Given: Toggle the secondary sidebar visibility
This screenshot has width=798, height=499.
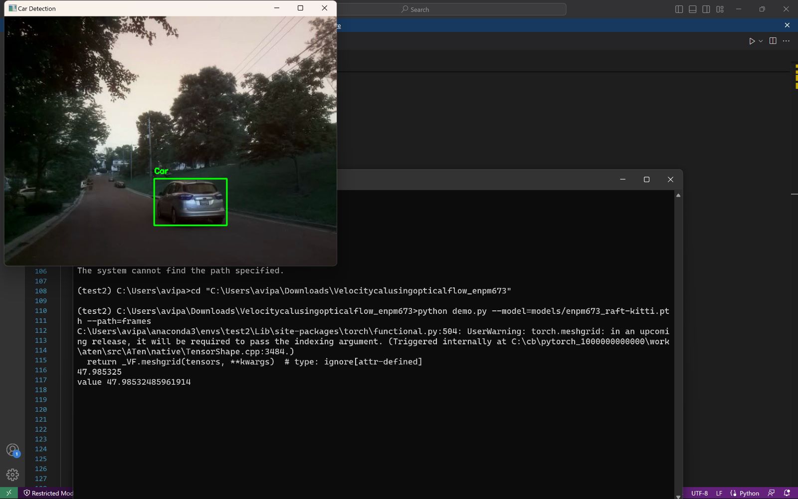Looking at the screenshot, I should (x=706, y=9).
